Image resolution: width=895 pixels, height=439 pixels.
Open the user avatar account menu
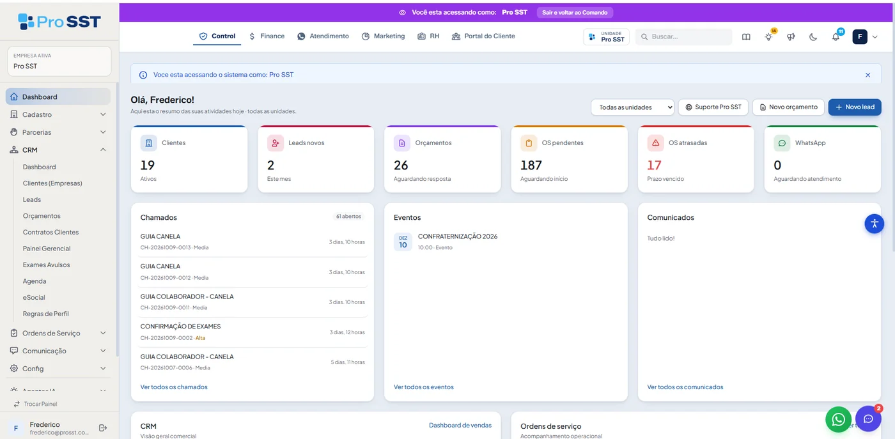[x=865, y=37]
